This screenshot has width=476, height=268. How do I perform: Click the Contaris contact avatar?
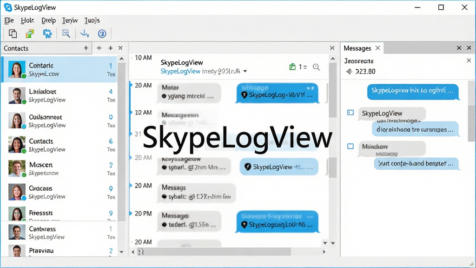coord(17,69)
